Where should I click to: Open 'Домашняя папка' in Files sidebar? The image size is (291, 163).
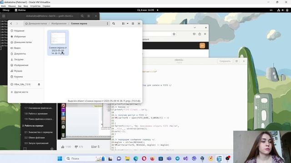(21, 42)
